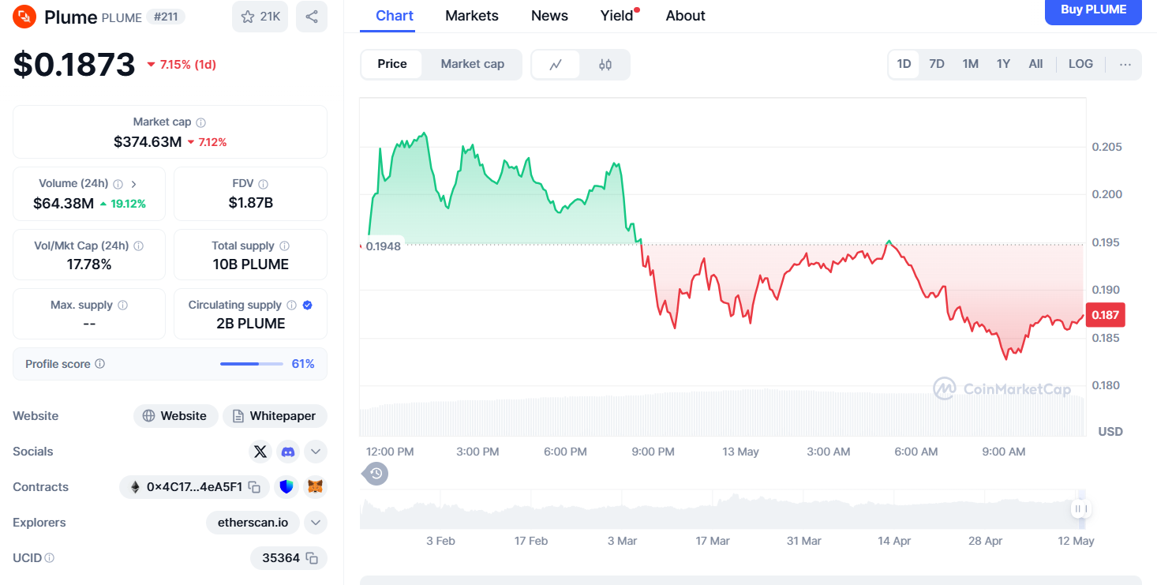Click the chart range slider handle

(x=1081, y=509)
